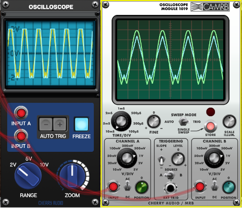Click the green Channel A Position knob

tap(141, 187)
